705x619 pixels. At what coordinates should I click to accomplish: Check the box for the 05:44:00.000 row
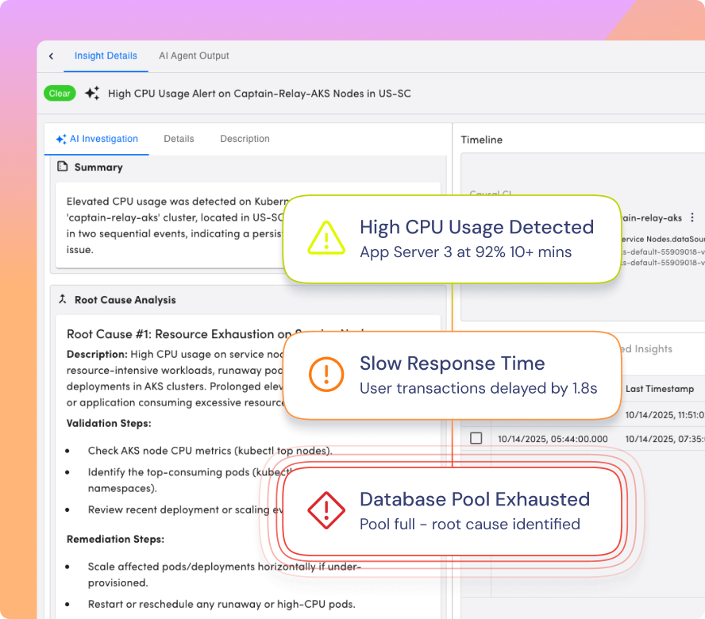click(476, 438)
